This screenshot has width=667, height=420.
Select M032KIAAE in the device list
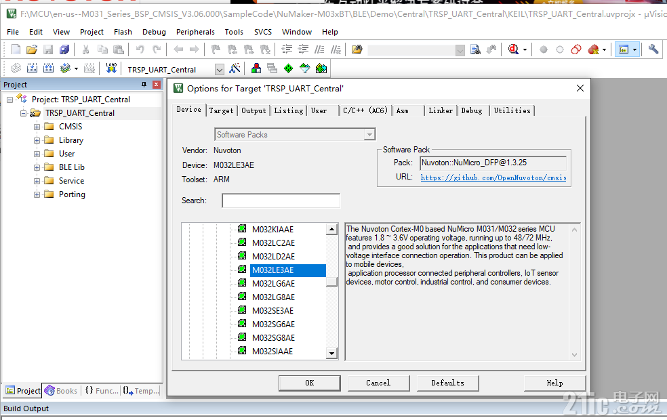(x=272, y=230)
